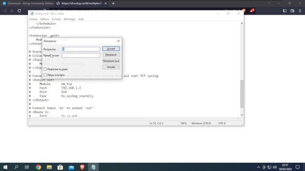
Task: Open the Brave Wallet icon
Action: [x=292, y=11]
